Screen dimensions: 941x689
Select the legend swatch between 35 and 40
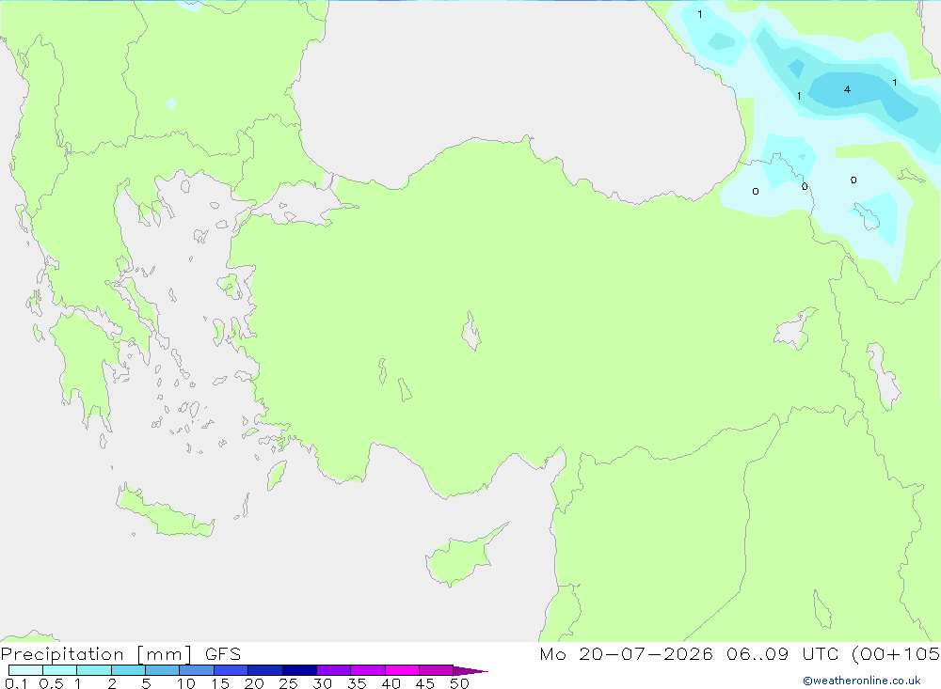coord(368,670)
